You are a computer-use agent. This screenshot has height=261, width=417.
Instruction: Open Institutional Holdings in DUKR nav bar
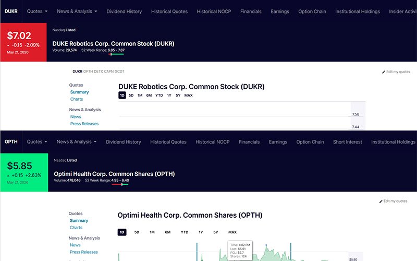pos(358,11)
